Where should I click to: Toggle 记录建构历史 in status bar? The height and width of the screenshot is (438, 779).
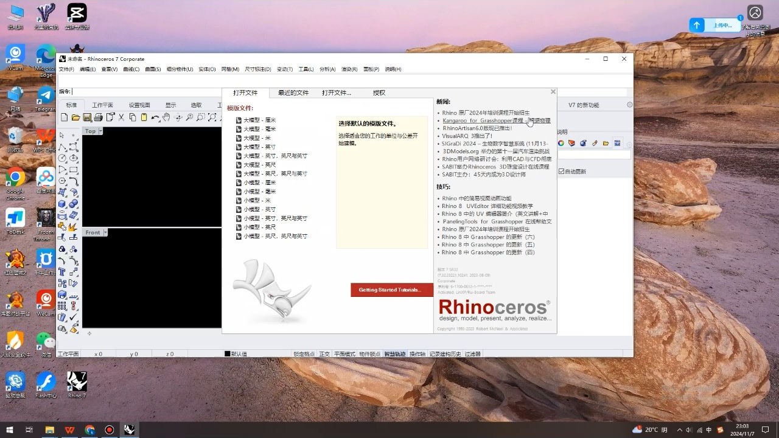tap(445, 353)
